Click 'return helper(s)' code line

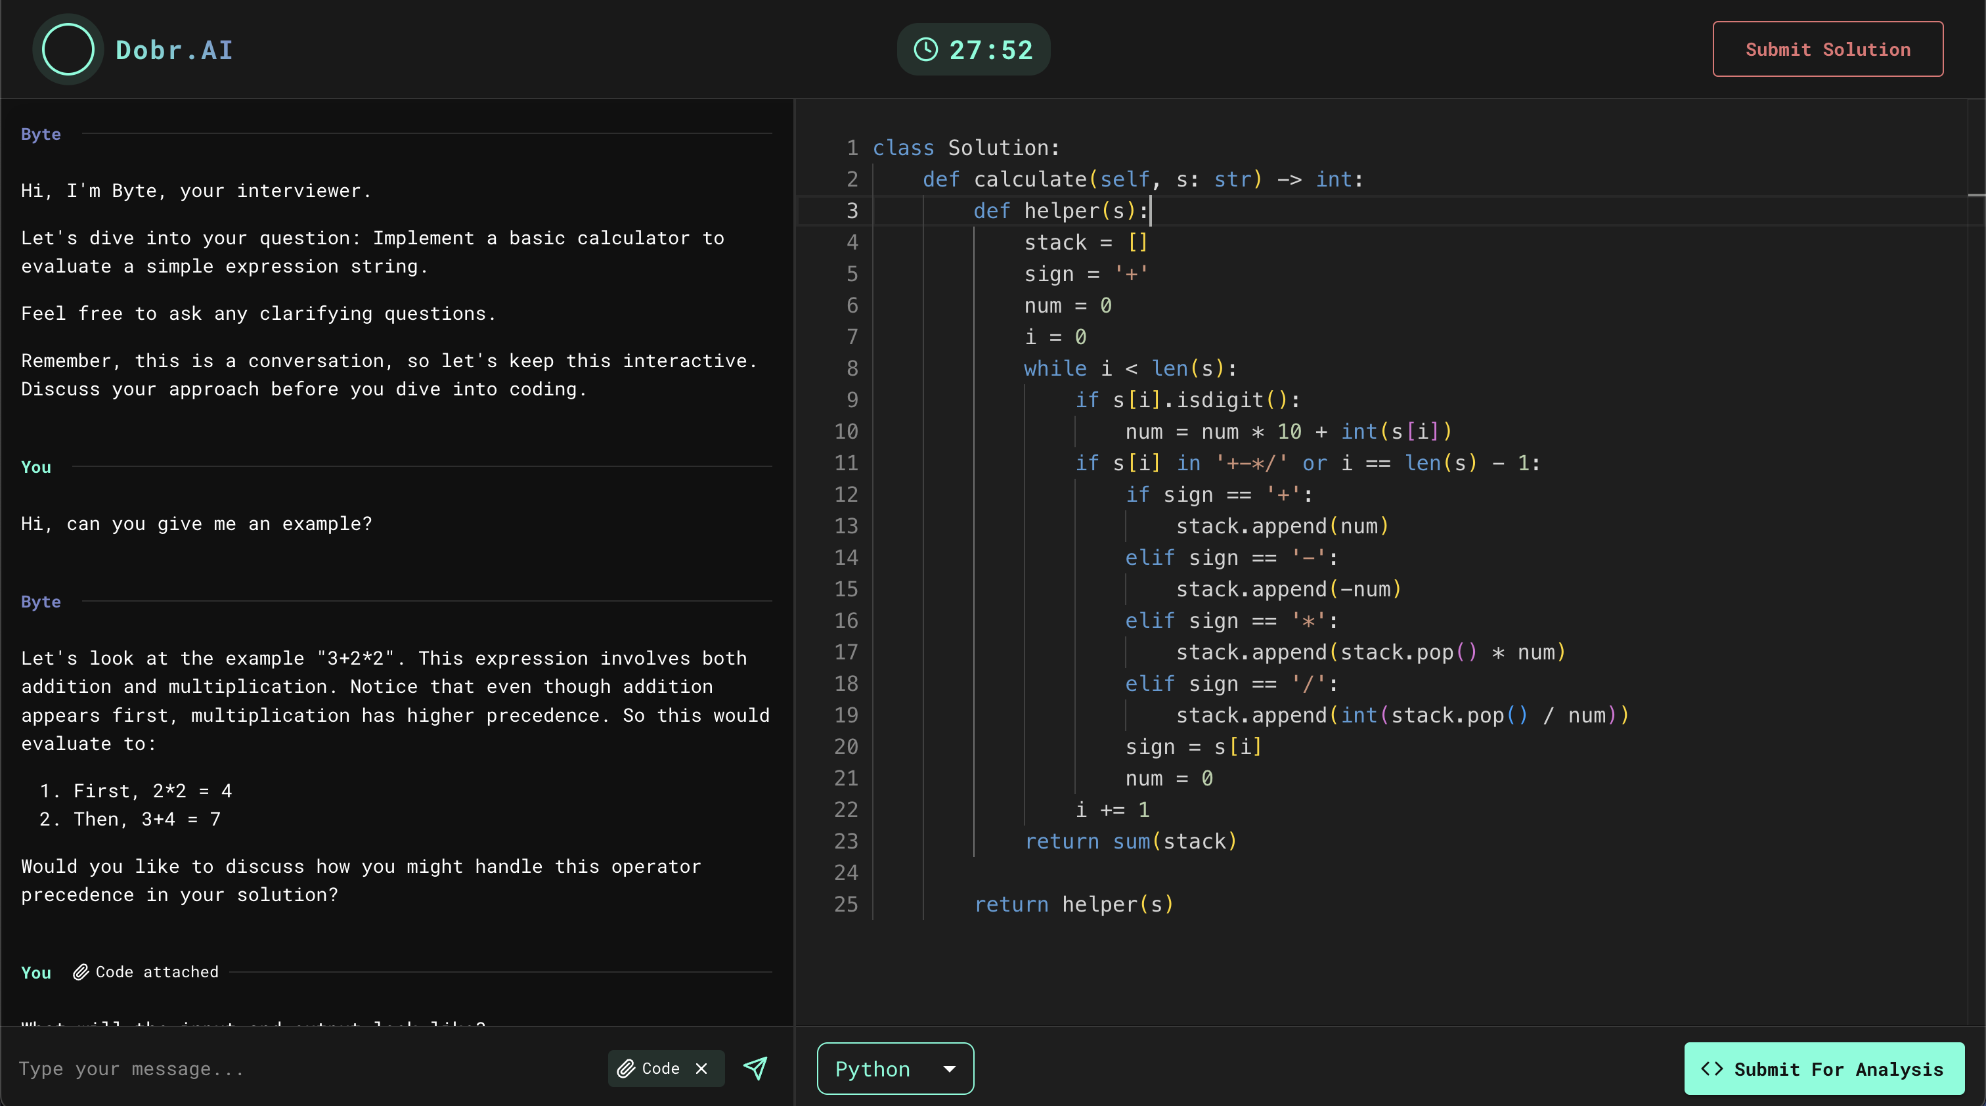tap(1073, 904)
